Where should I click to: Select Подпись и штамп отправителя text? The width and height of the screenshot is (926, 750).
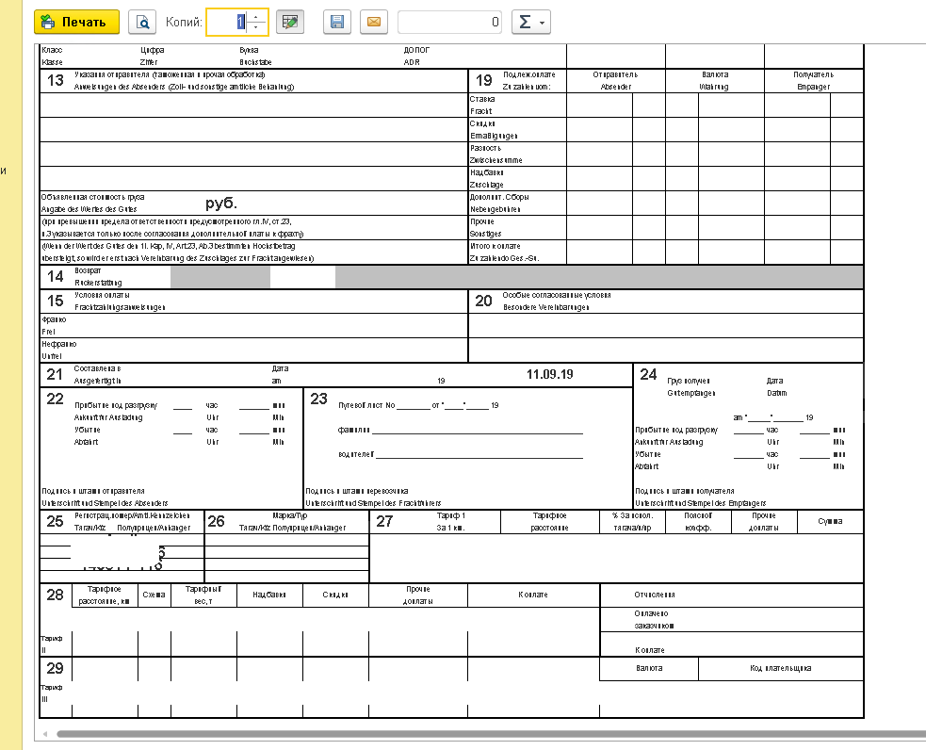[92, 491]
